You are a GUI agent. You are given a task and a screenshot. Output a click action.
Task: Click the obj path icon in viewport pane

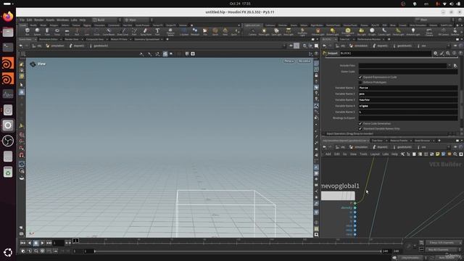tap(37, 46)
